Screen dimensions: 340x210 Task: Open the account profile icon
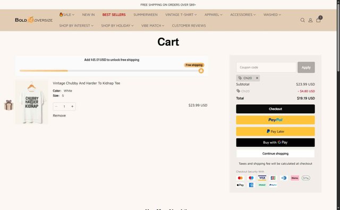click(310, 20)
